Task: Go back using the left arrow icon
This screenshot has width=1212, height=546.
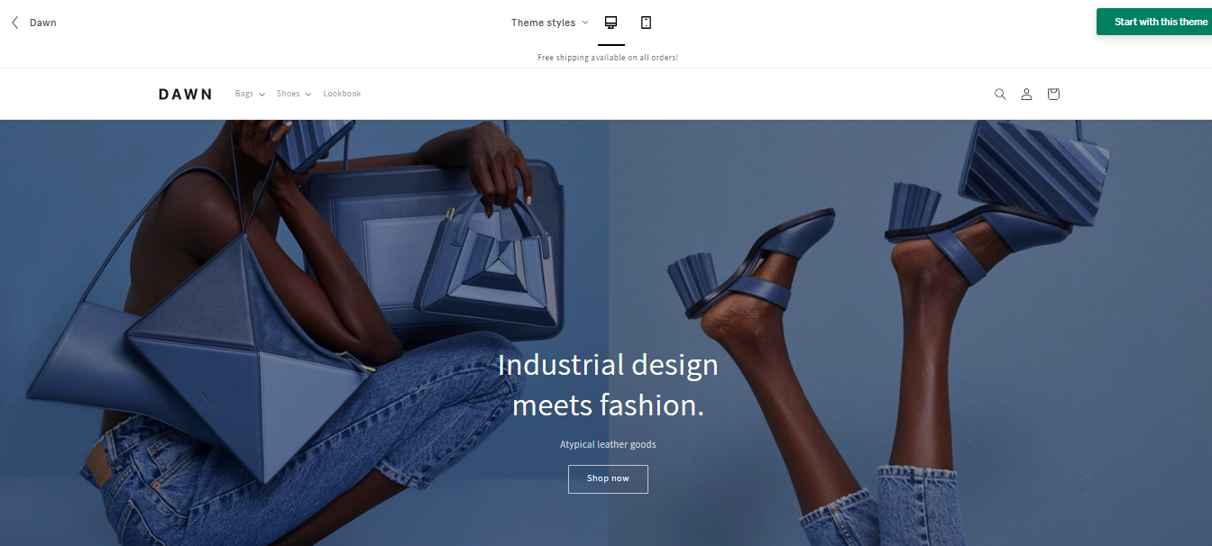Action: [x=15, y=23]
